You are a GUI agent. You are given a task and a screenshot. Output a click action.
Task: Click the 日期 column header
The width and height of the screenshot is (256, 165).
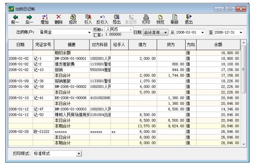(x=20, y=44)
